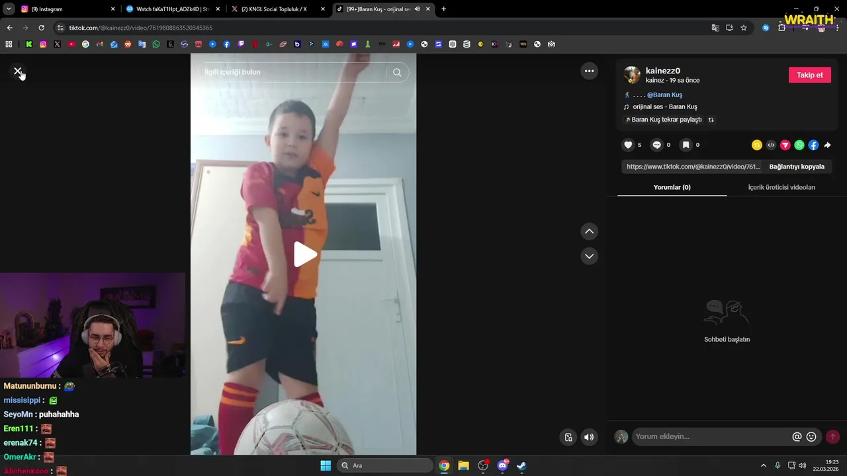
Task: Open the Google bookmark icon
Action: 85,44
